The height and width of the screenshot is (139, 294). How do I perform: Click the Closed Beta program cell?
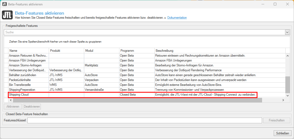137,95
